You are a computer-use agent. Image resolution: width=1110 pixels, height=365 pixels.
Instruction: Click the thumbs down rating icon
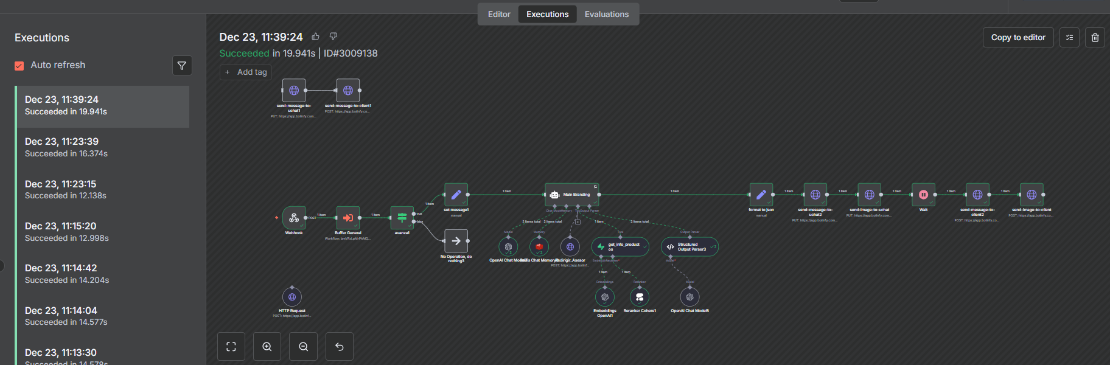pos(333,36)
